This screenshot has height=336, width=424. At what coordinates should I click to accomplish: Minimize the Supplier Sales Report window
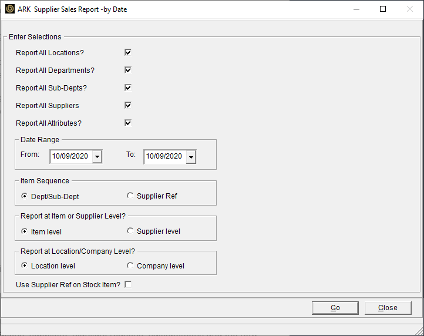(x=356, y=9)
